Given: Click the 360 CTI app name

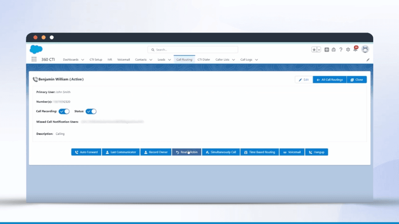Looking at the screenshot, I should (x=48, y=59).
